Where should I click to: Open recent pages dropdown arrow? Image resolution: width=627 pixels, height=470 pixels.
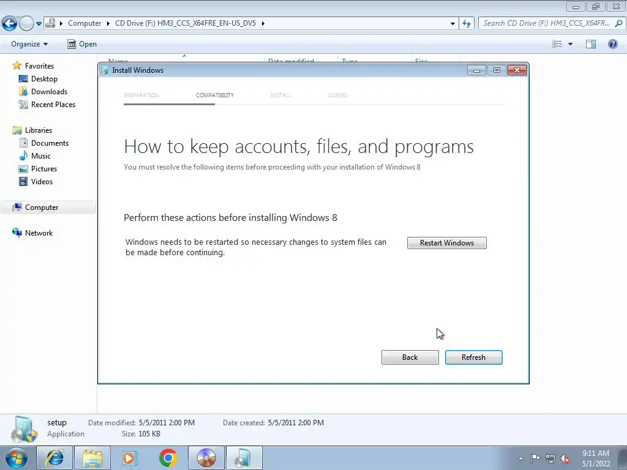[x=39, y=24]
